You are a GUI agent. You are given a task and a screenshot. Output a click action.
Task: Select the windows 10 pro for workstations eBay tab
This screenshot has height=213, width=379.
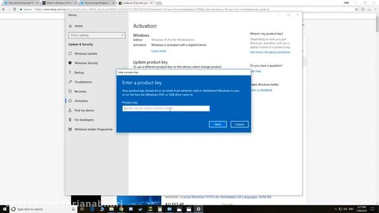135,3
